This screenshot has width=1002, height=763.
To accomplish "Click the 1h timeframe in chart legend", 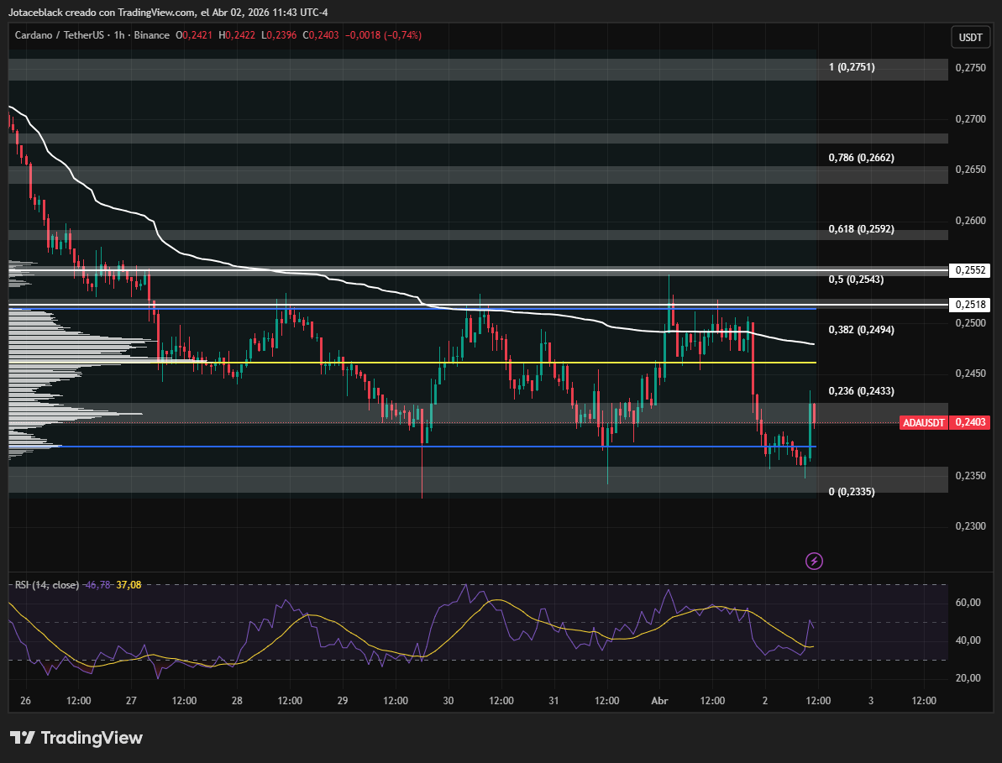I will (116, 35).
